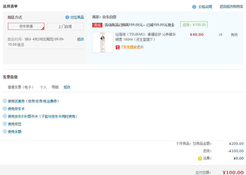
Task: Click the 使用京豆 label
Action: pos(15,124)
